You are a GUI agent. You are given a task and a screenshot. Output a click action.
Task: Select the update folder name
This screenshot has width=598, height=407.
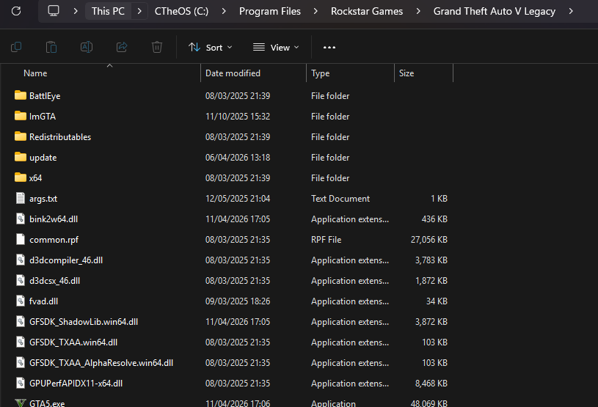tap(43, 158)
